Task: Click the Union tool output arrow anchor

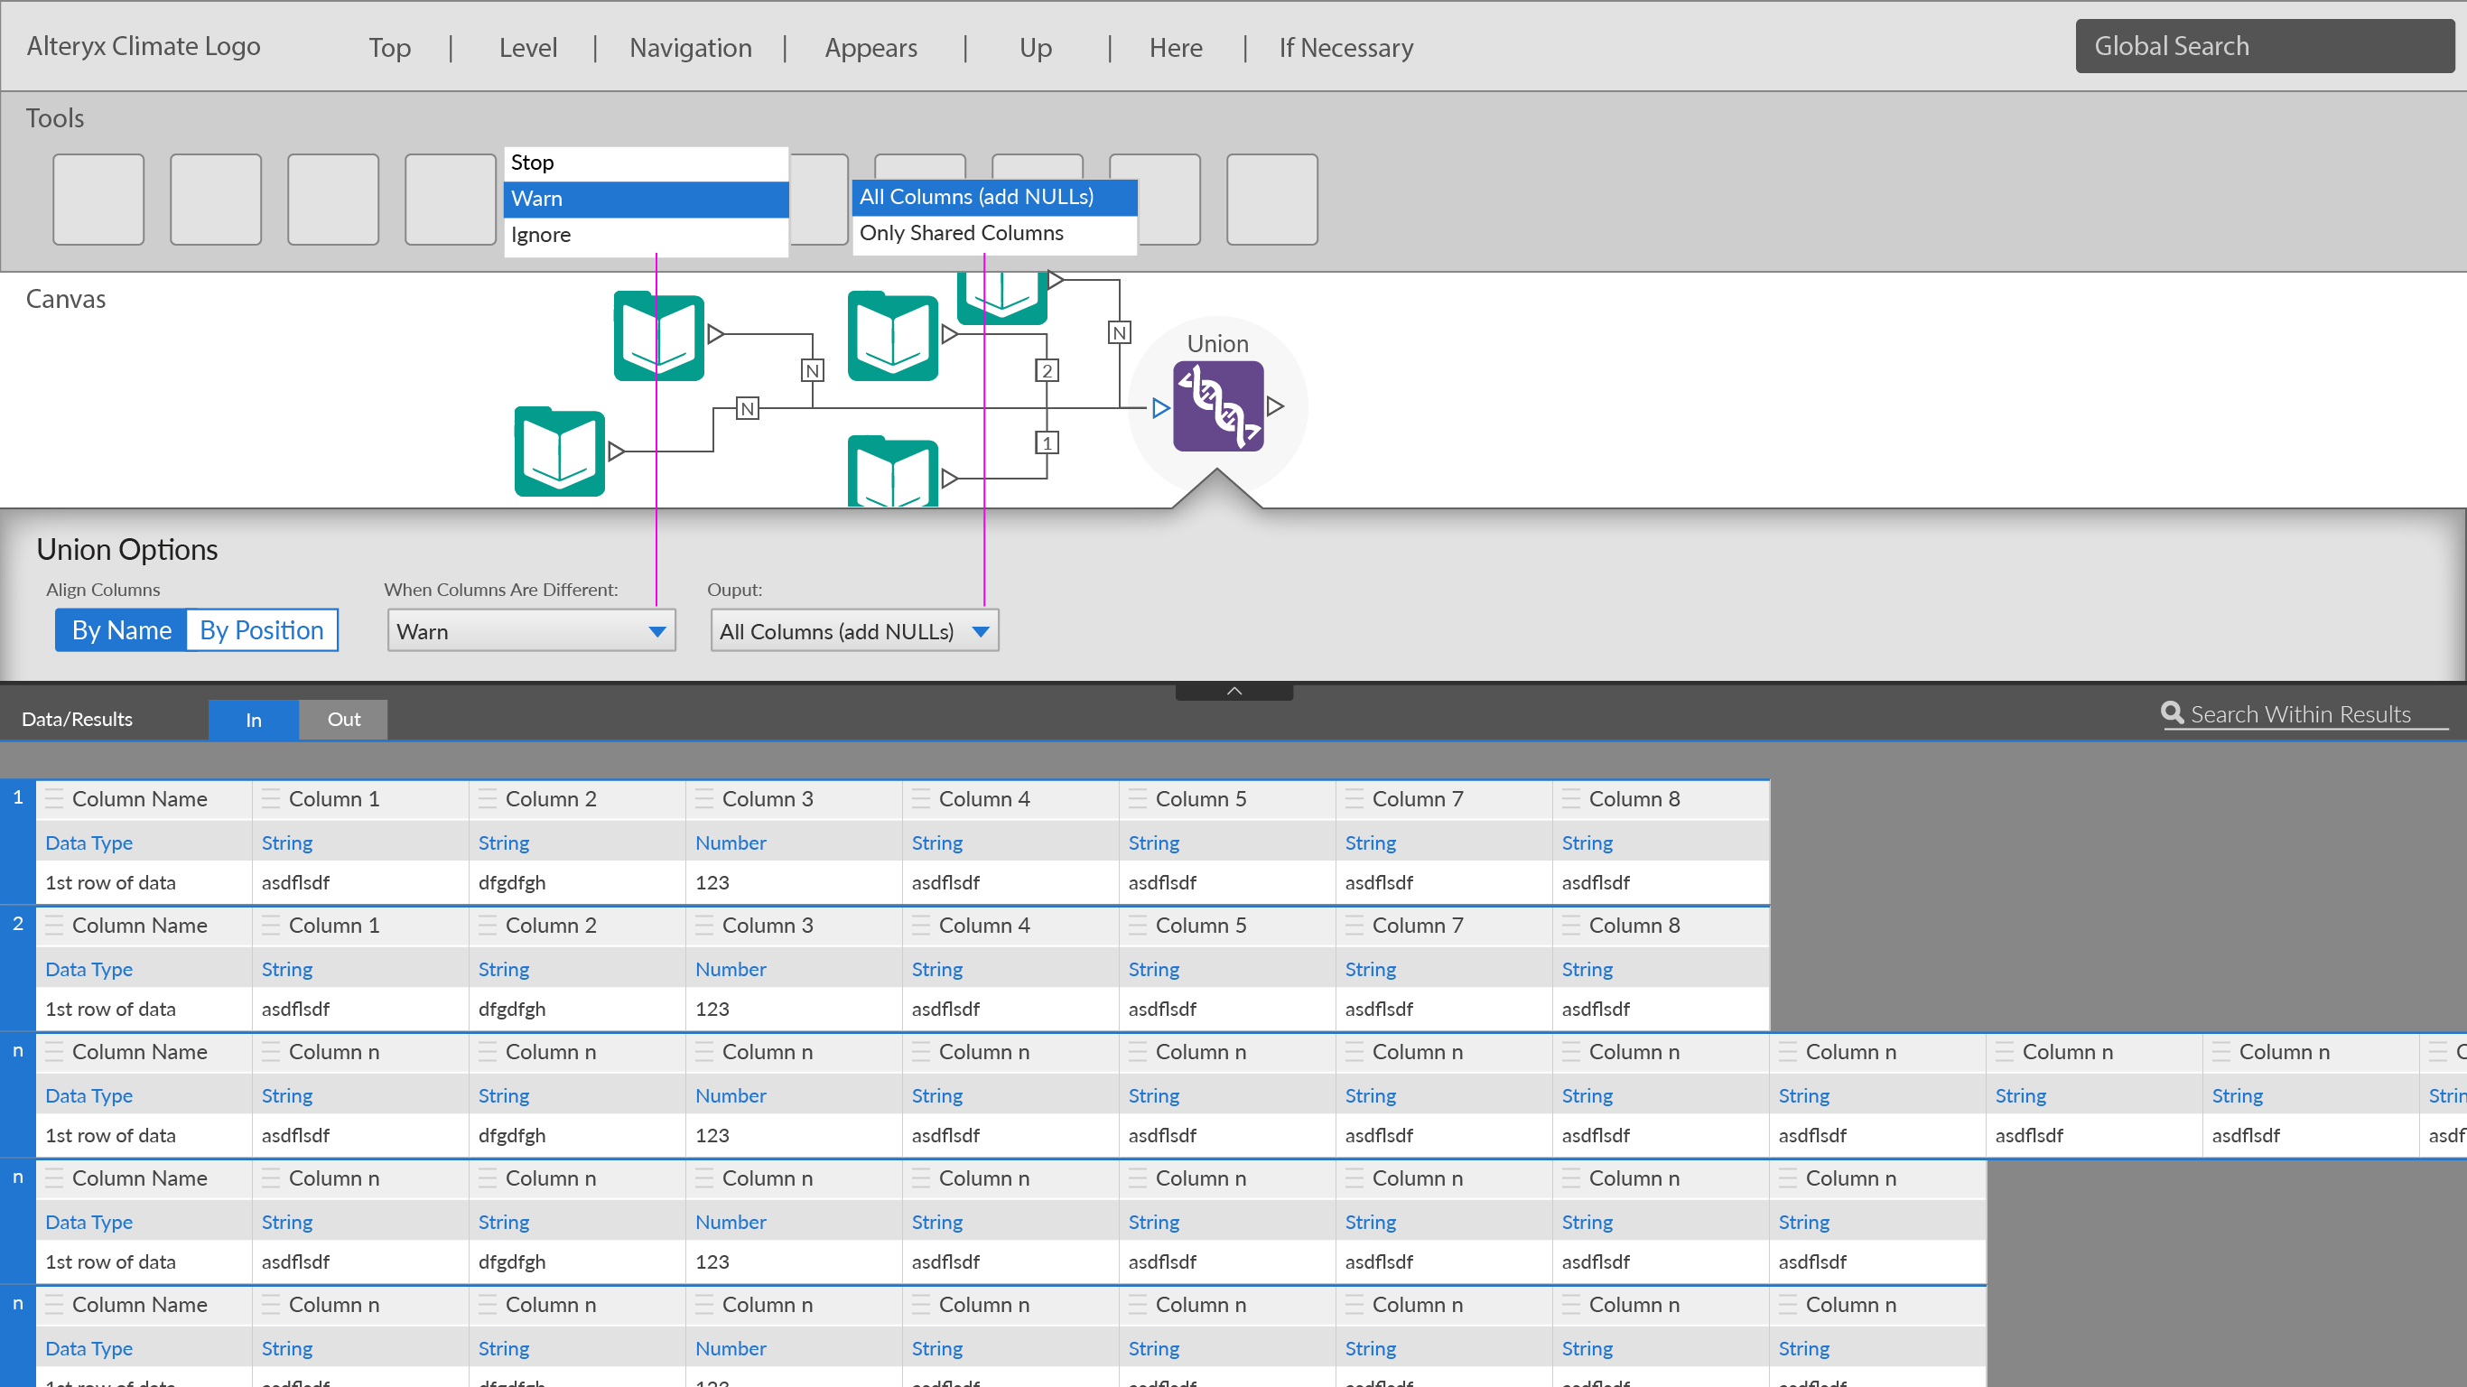Action: pos(1275,406)
